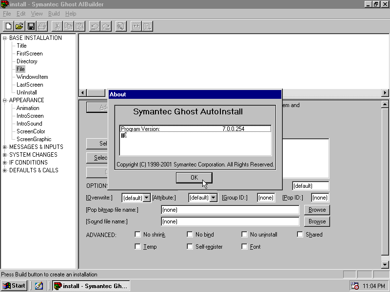Enable the Self-register checkbox
Viewport: 390px width, 292px height.
[x=190, y=247]
